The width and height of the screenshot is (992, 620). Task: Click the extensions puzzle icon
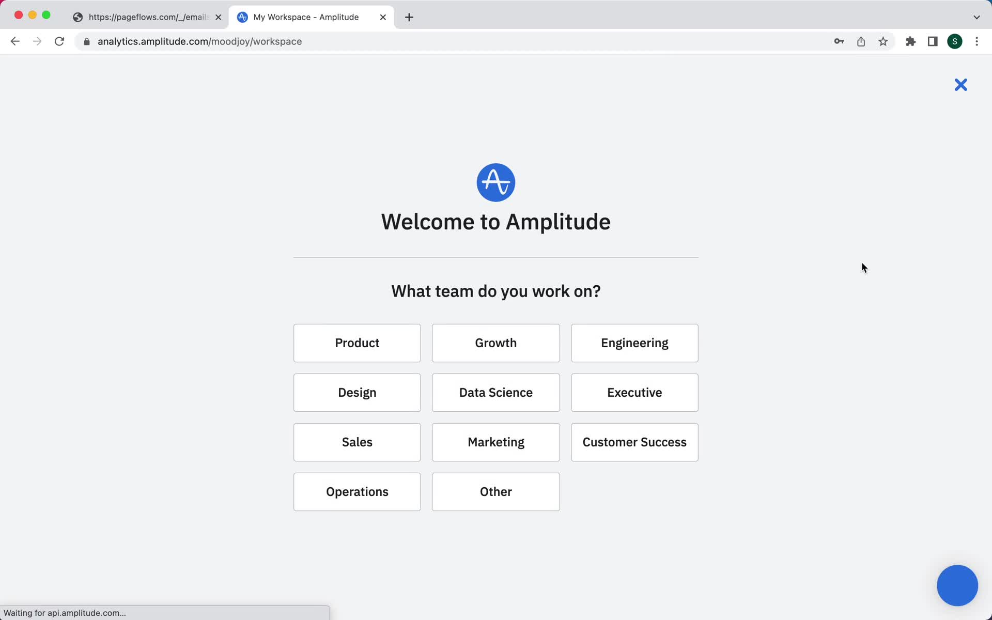pos(910,41)
